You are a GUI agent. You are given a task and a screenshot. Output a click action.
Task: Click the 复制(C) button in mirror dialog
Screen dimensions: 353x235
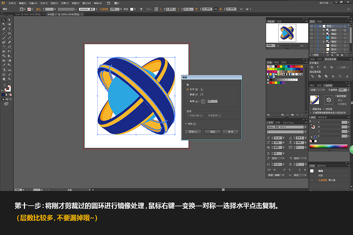tap(193, 132)
